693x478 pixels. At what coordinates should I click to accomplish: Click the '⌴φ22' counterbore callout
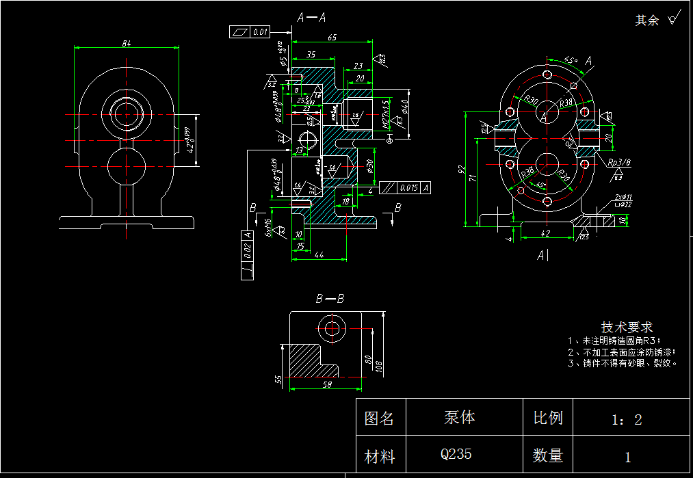coord(623,204)
